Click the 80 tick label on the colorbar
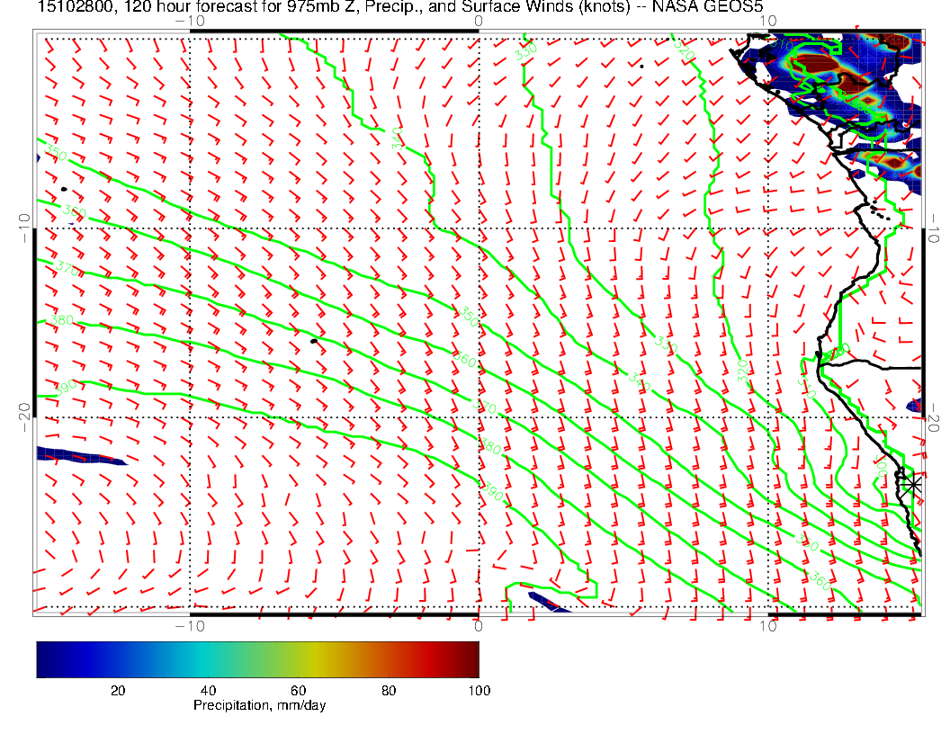This screenshot has width=950, height=734. coord(389,690)
